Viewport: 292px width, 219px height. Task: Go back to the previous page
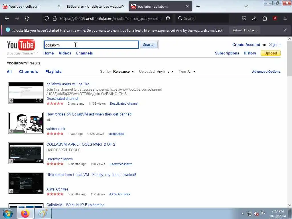click(x=7, y=19)
